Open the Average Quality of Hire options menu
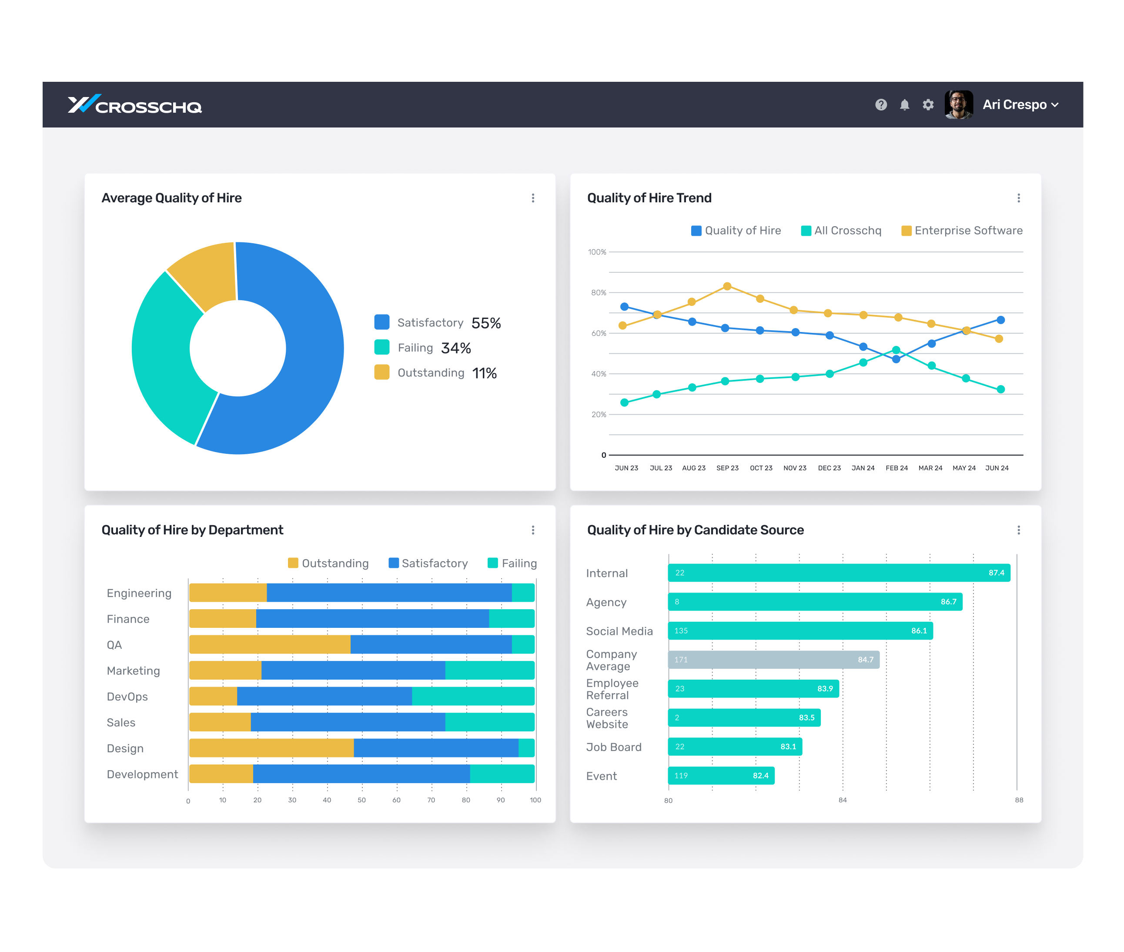The height and width of the screenshot is (952, 1124). click(533, 198)
